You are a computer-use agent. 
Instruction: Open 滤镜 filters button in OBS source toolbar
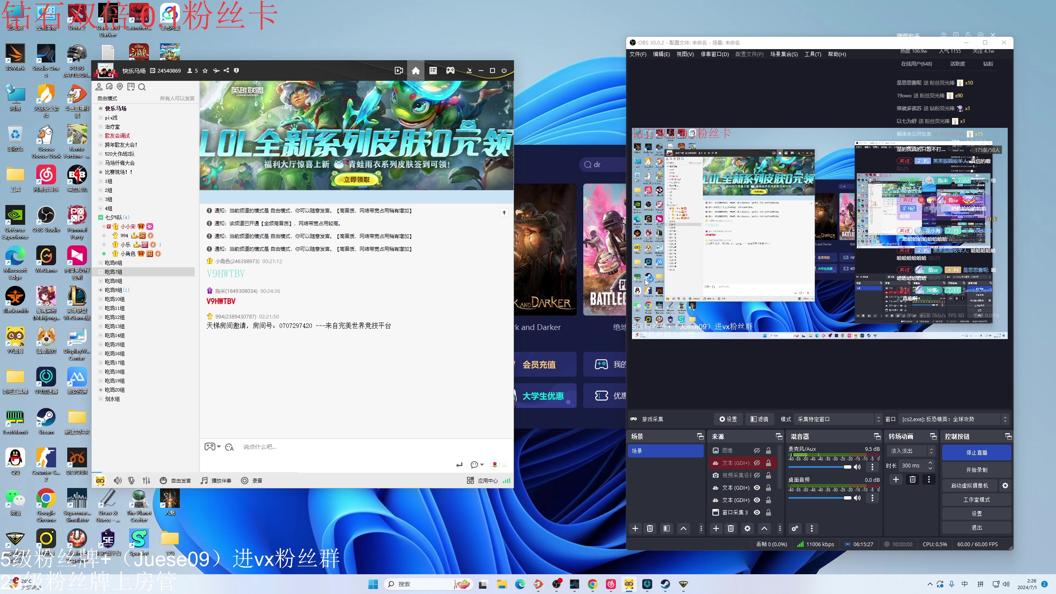tap(759, 419)
